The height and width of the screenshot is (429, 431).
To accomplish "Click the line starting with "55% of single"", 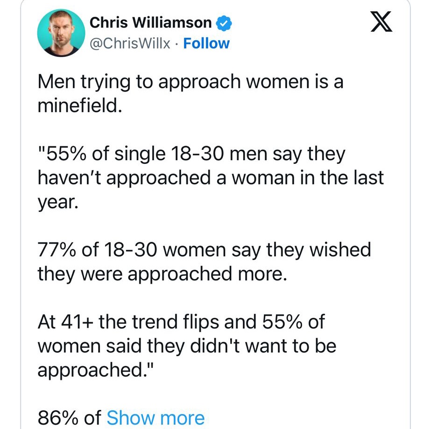I will [191, 155].
